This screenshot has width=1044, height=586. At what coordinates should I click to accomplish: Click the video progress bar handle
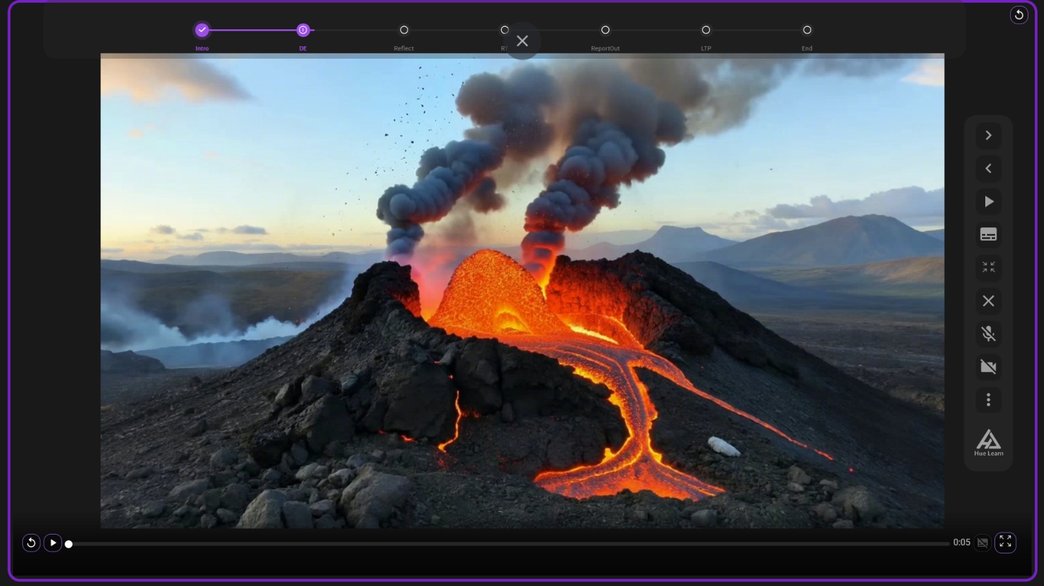coord(69,544)
